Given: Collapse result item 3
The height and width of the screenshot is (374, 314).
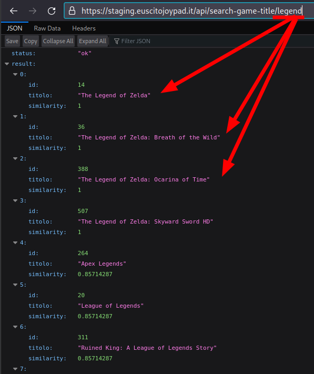Looking at the screenshot, I should 15,200.
